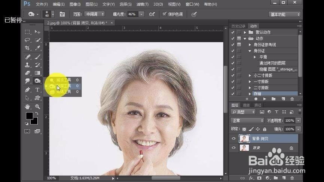Create a new layer in Layers panel
This screenshot has width=324, height=182.
point(284,178)
